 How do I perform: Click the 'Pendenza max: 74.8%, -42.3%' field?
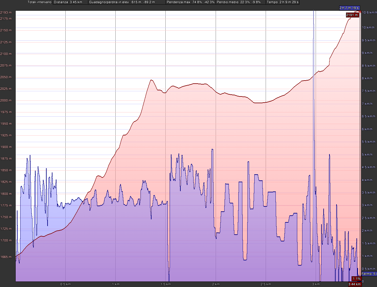pyautogui.click(x=190, y=2)
